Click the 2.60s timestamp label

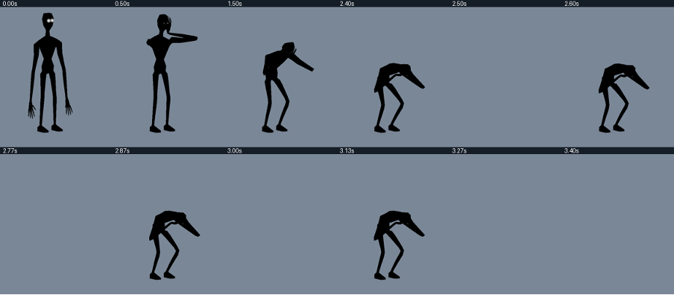click(572, 4)
